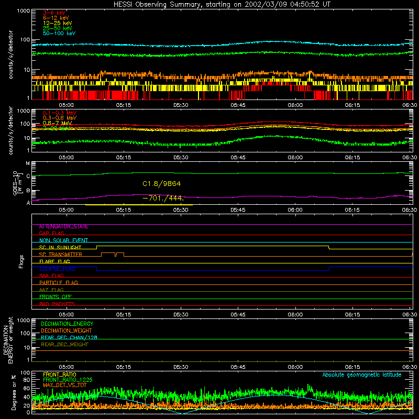Image resolution: width=419 pixels, height=419 pixels.
Task: Select the GOES-10 axis title
Action: point(17,183)
